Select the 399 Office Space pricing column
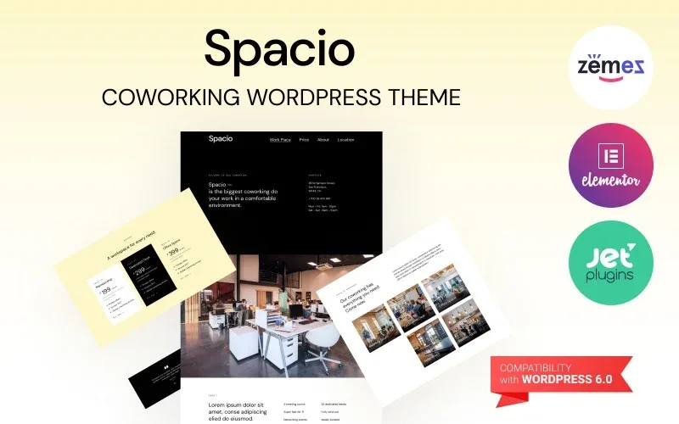This screenshot has height=424, width=679. tap(180, 259)
